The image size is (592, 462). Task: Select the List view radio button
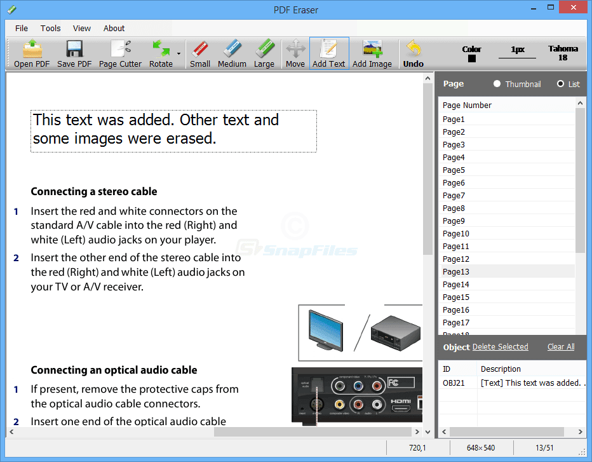click(560, 84)
